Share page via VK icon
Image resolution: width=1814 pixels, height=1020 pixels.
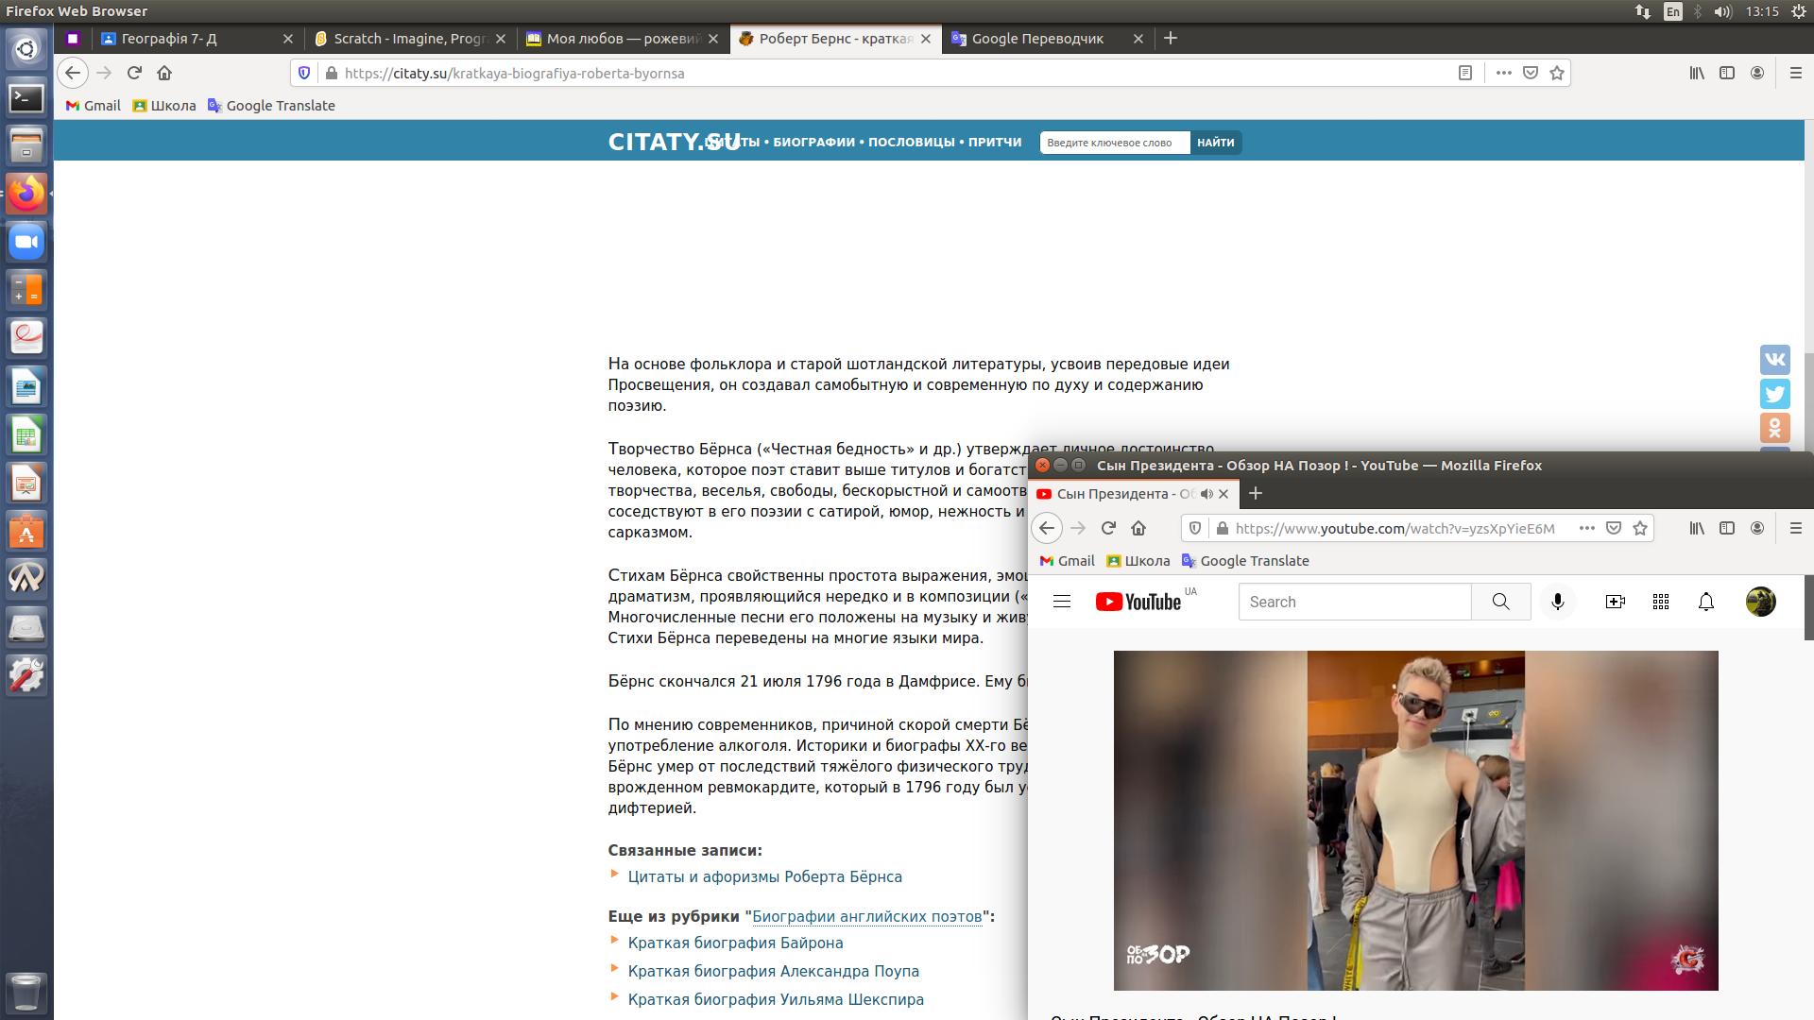click(x=1775, y=360)
